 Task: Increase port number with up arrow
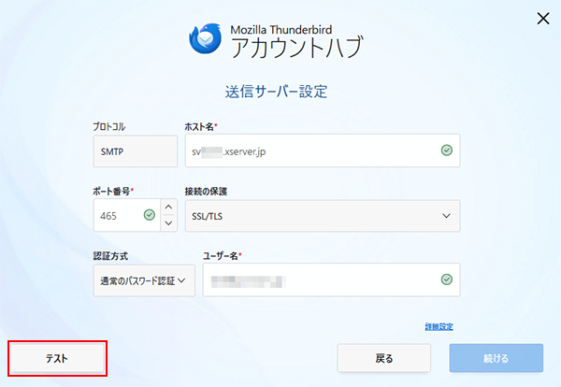[168, 207]
